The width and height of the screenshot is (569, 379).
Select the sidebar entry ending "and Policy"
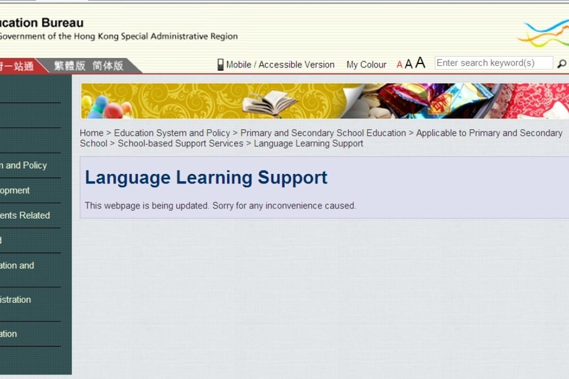[17, 165]
